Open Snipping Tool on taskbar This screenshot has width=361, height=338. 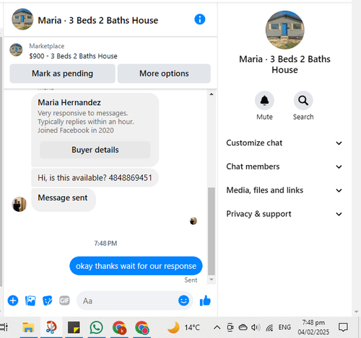point(51,327)
